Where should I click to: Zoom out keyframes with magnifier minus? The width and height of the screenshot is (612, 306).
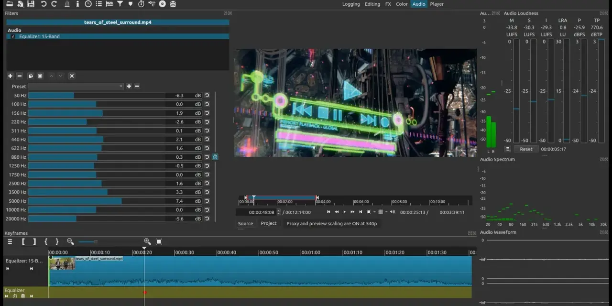(x=70, y=242)
